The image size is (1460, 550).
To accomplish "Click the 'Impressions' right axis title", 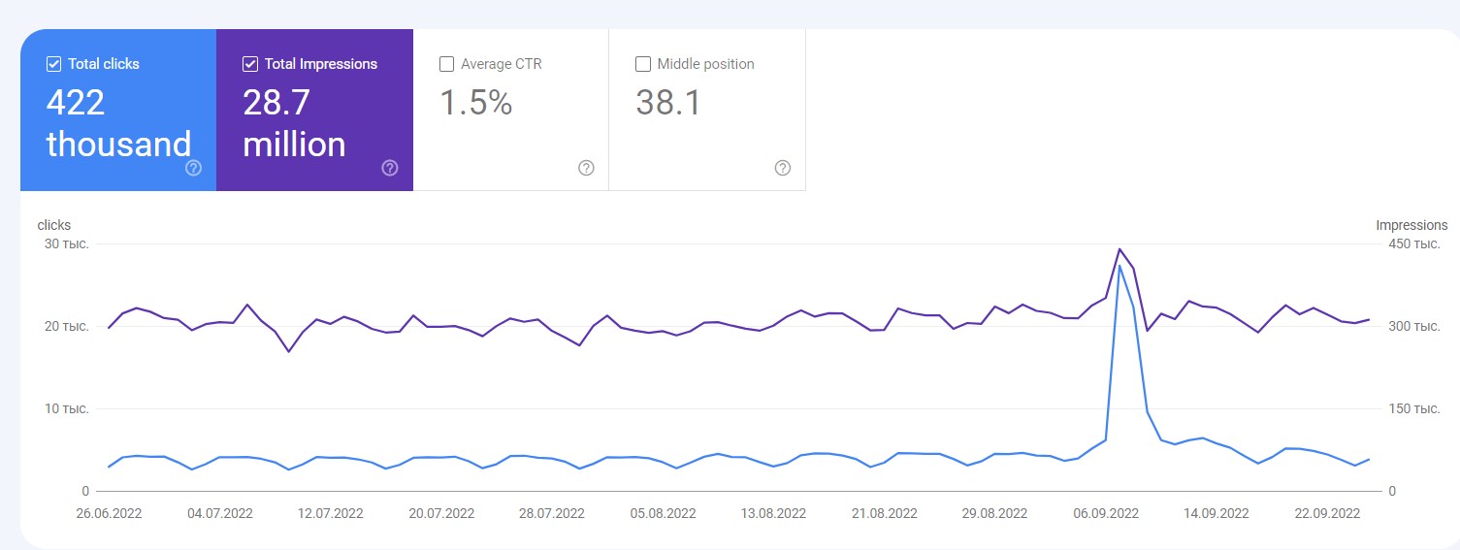I will point(1411,225).
